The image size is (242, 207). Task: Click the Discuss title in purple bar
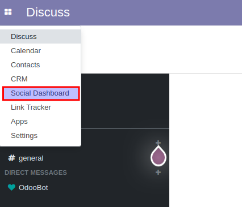pyautogui.click(x=48, y=12)
